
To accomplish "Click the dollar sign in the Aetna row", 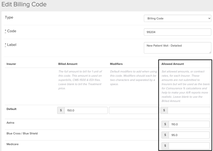I will pos(165,124).
